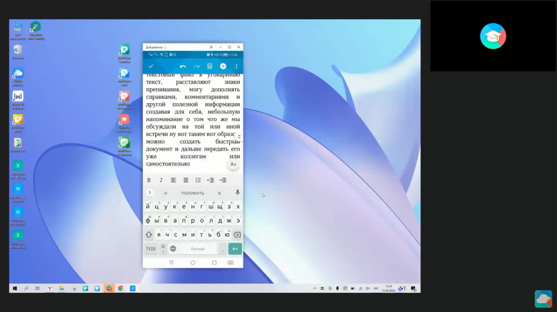
Task: Switch to ?123 symbols keyboard
Action: click(151, 249)
